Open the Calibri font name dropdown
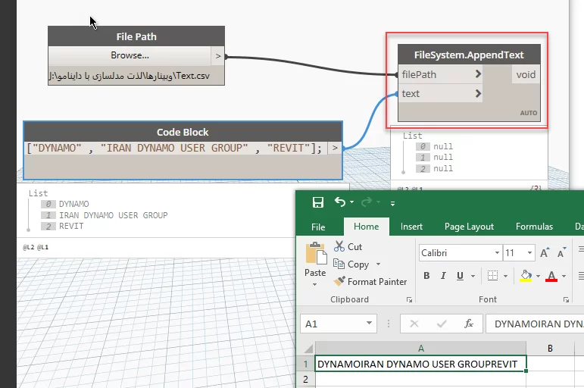The image size is (584, 388). pos(497,253)
